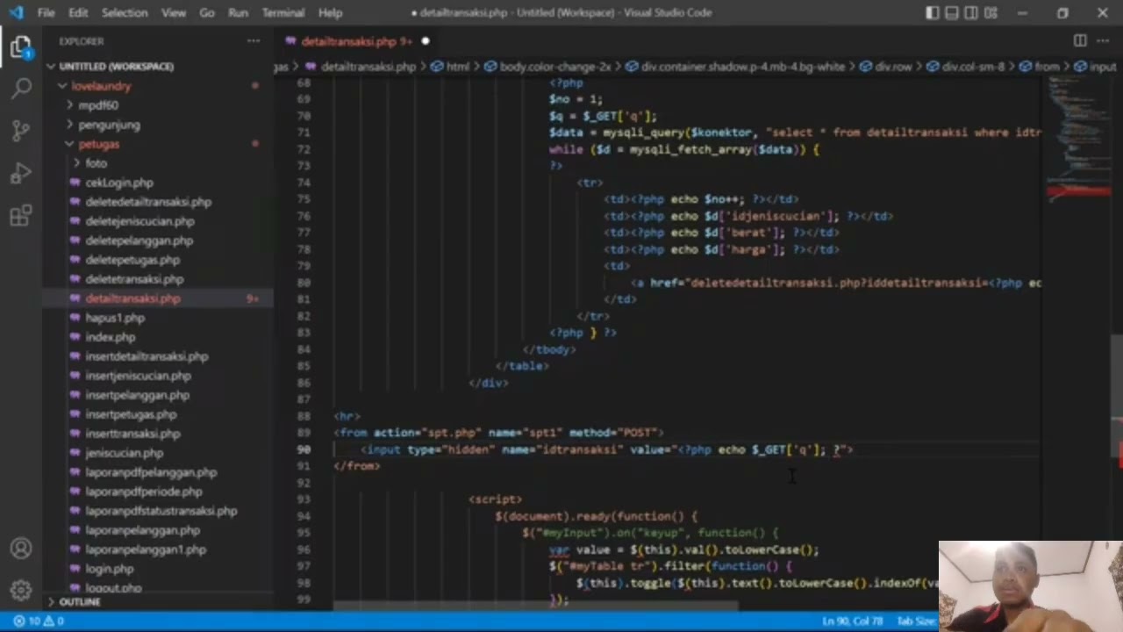Open insertdetailtransaksi.php file

147,356
